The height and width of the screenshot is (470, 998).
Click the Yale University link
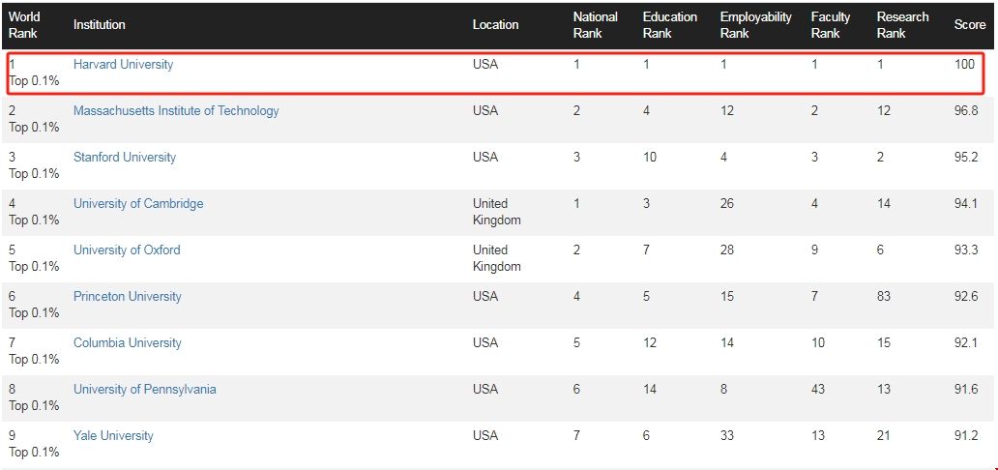click(113, 436)
